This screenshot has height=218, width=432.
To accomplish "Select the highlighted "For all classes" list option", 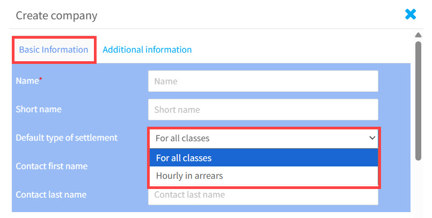I will point(263,158).
